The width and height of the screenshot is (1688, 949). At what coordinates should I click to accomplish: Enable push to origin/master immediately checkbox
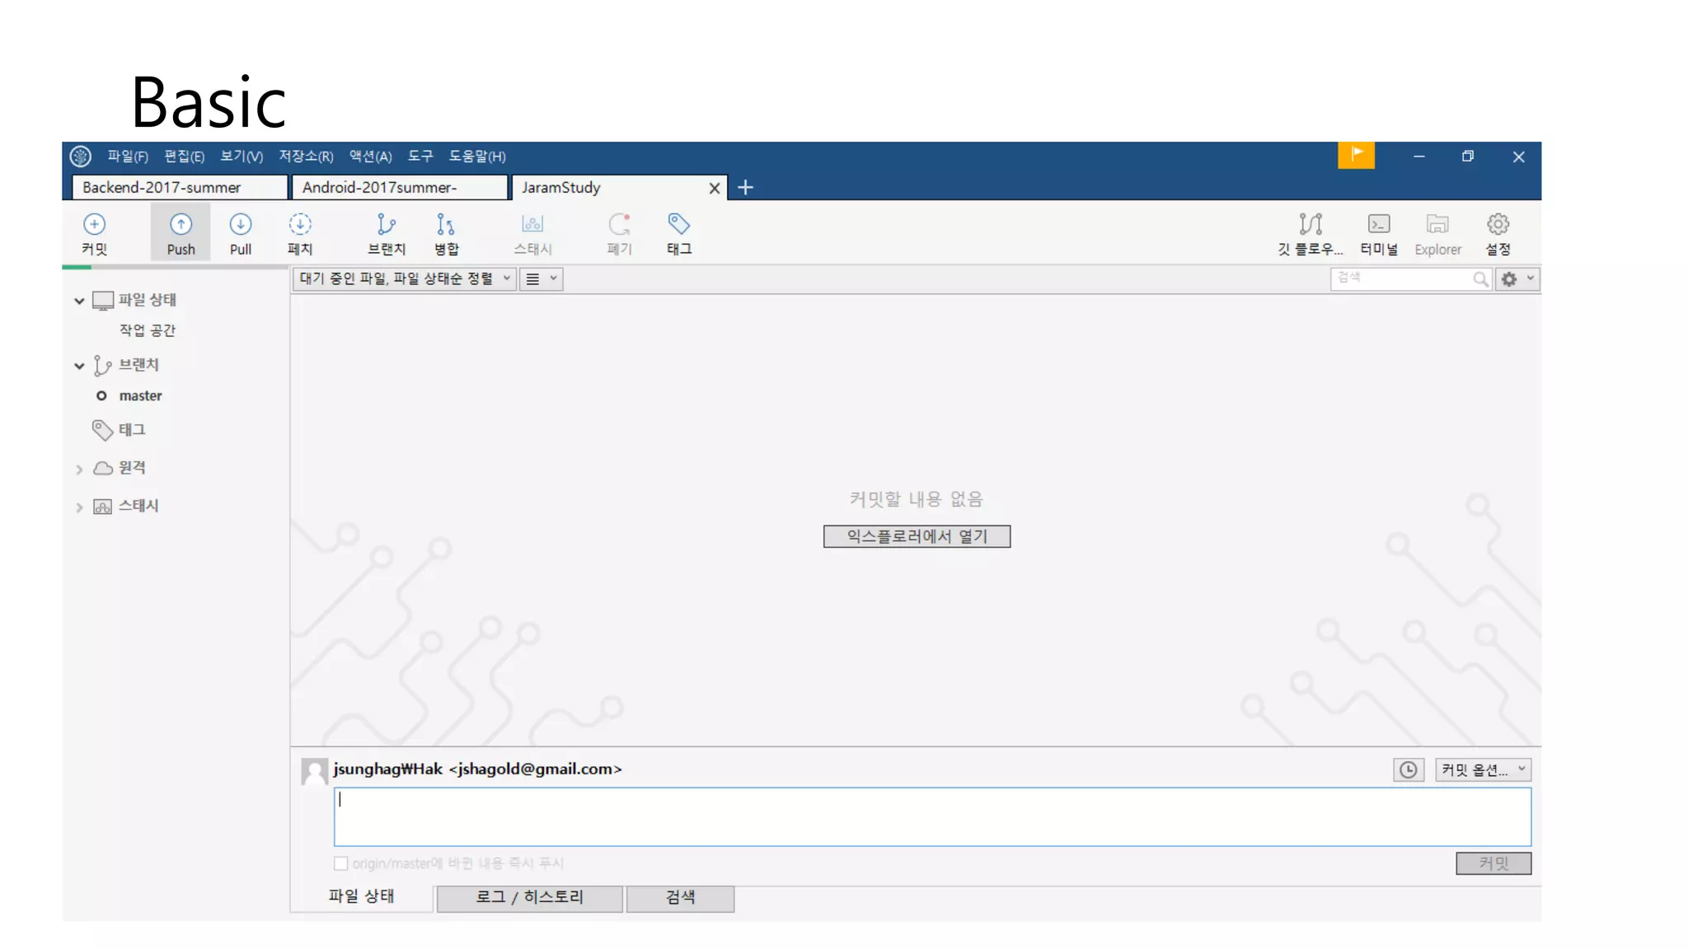340,863
